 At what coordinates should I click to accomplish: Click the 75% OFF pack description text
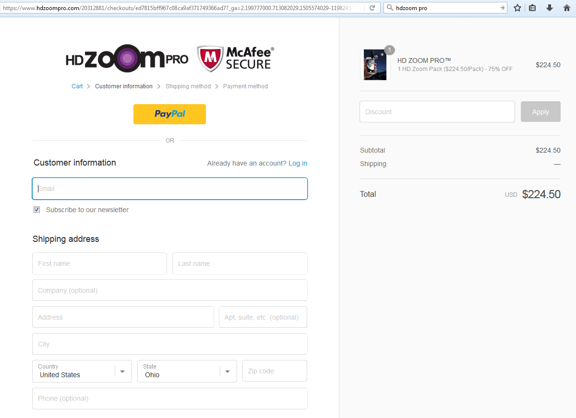click(455, 69)
